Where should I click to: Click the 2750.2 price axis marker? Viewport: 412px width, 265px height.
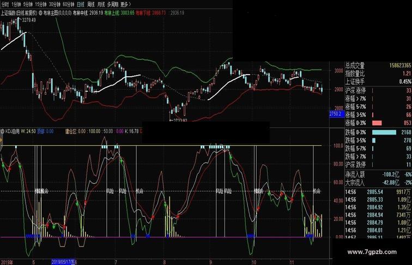[x=337, y=114]
